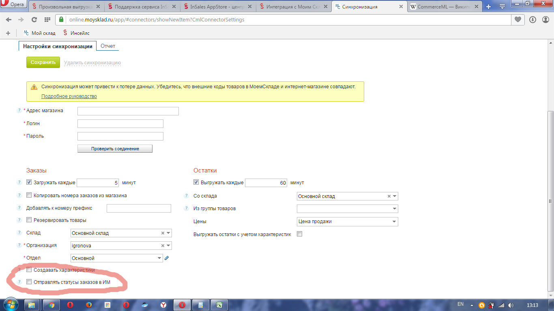Clear Со склада value with its x icon
Viewport: 554px width, 311px height.
click(x=389, y=196)
